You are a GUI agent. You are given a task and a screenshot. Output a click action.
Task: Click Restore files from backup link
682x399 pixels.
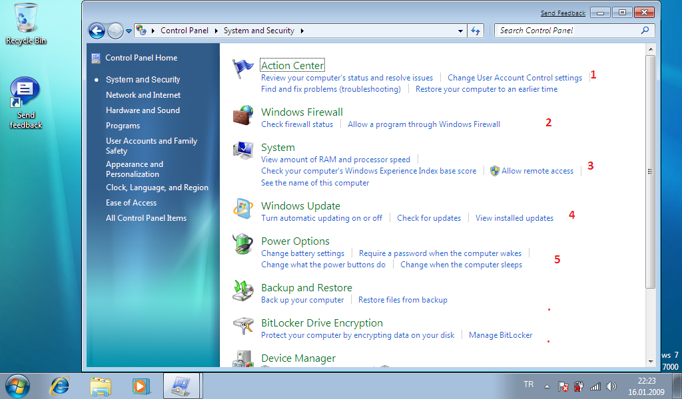click(403, 299)
